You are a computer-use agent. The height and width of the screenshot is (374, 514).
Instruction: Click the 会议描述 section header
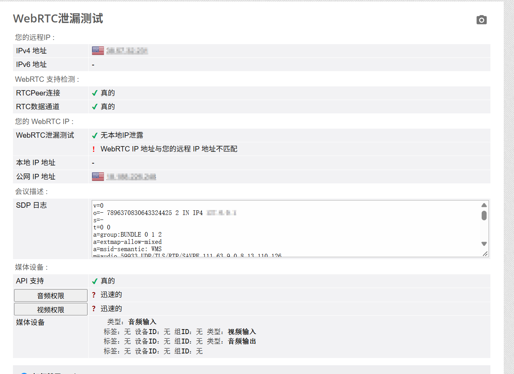tap(32, 191)
